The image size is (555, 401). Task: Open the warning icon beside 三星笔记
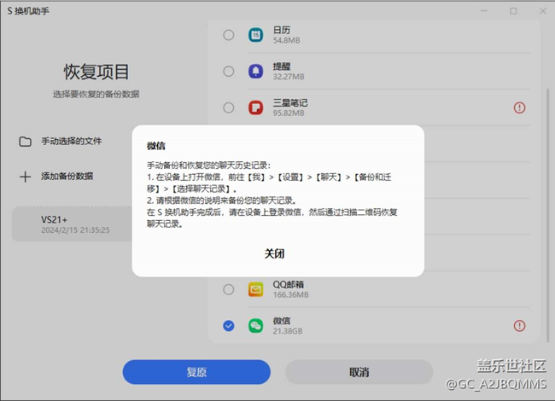pyautogui.click(x=519, y=108)
